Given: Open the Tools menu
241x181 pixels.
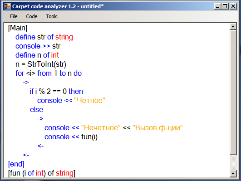Looking at the screenshot, I should pyautogui.click(x=52, y=16).
